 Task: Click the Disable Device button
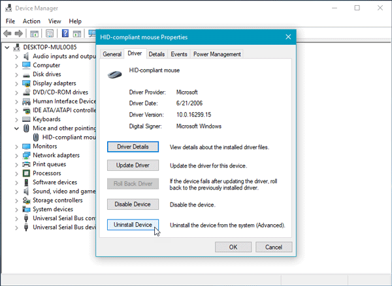tap(133, 204)
